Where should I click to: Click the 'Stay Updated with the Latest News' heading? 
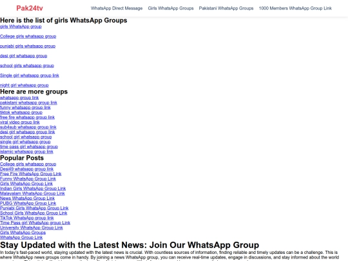point(130,245)
